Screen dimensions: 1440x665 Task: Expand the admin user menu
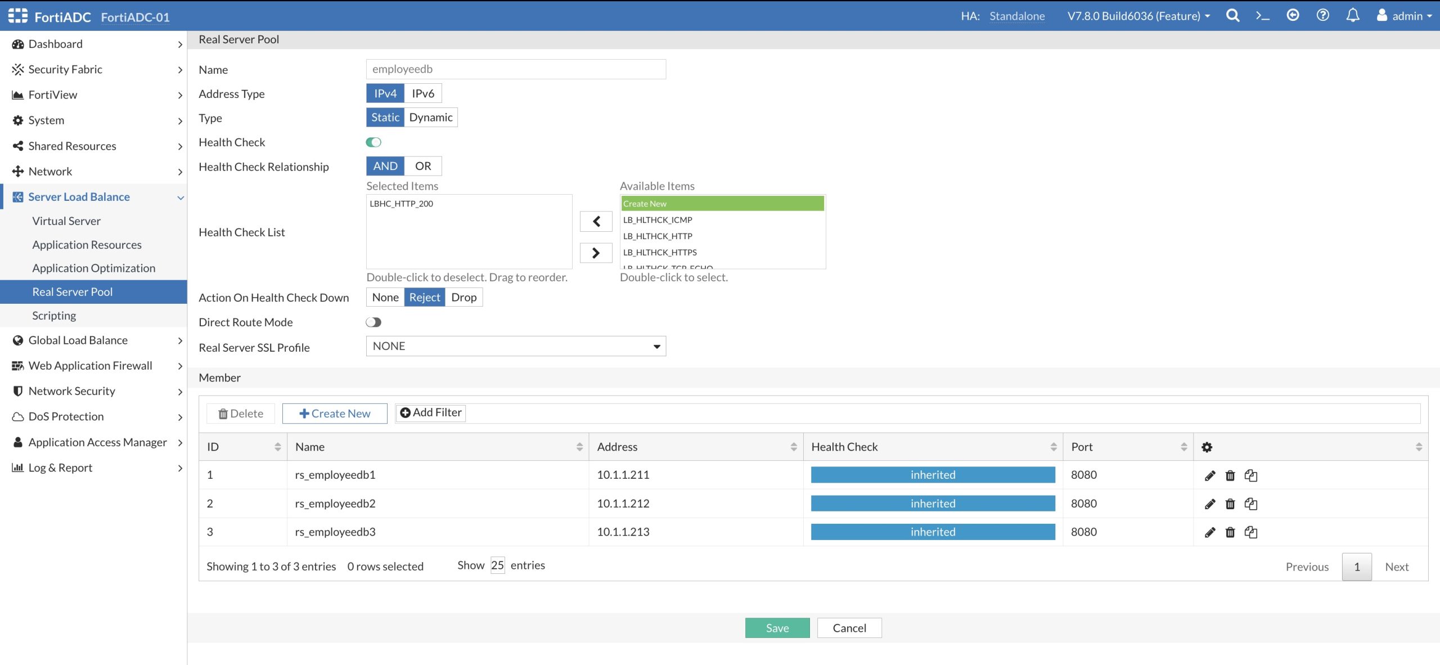[x=1407, y=16]
